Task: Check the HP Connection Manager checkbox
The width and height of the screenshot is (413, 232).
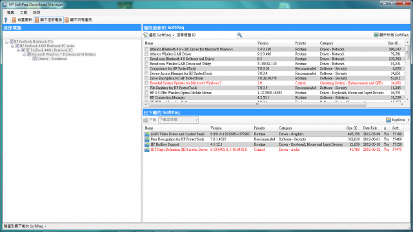Action: (146, 97)
